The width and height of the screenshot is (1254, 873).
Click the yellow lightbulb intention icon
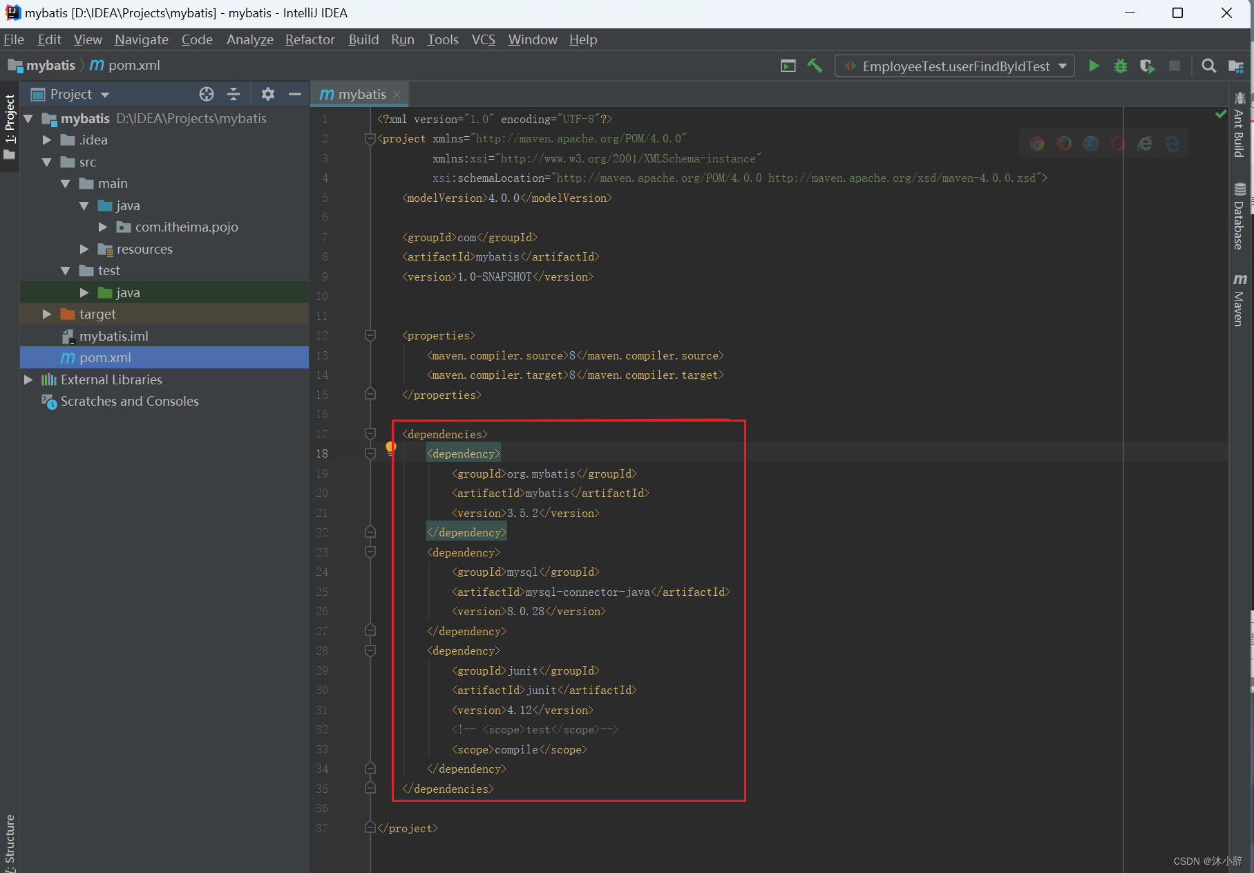390,448
